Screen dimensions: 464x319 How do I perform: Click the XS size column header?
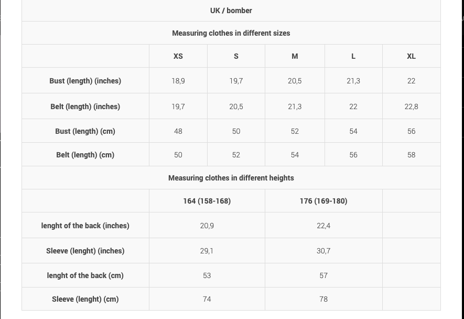coord(178,56)
